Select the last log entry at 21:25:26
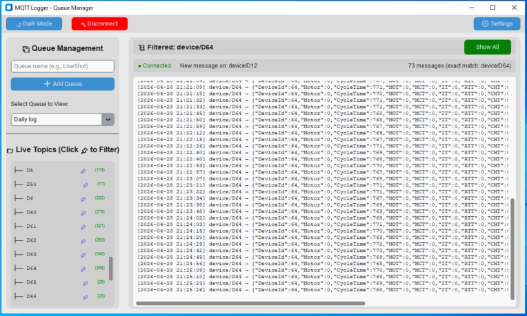Screen dimensions: 527x316 pyautogui.click(x=323, y=290)
